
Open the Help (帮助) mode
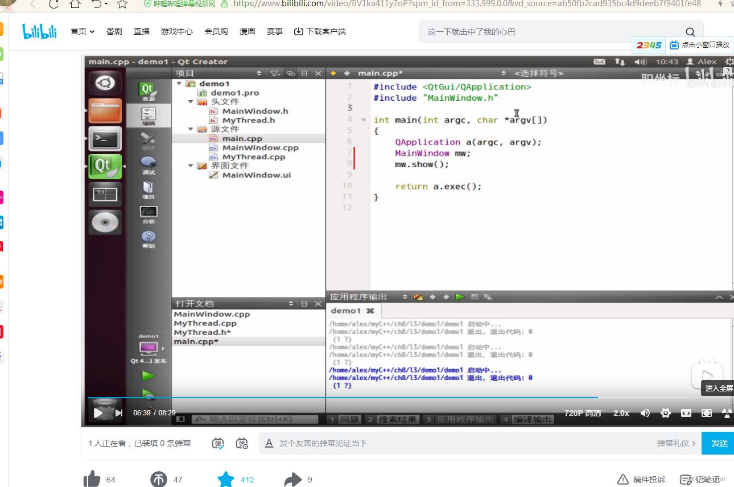[x=148, y=239]
